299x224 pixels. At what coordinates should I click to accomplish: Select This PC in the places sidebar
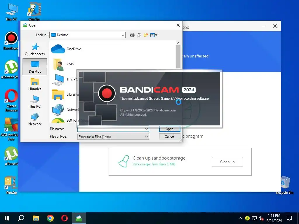point(35,102)
